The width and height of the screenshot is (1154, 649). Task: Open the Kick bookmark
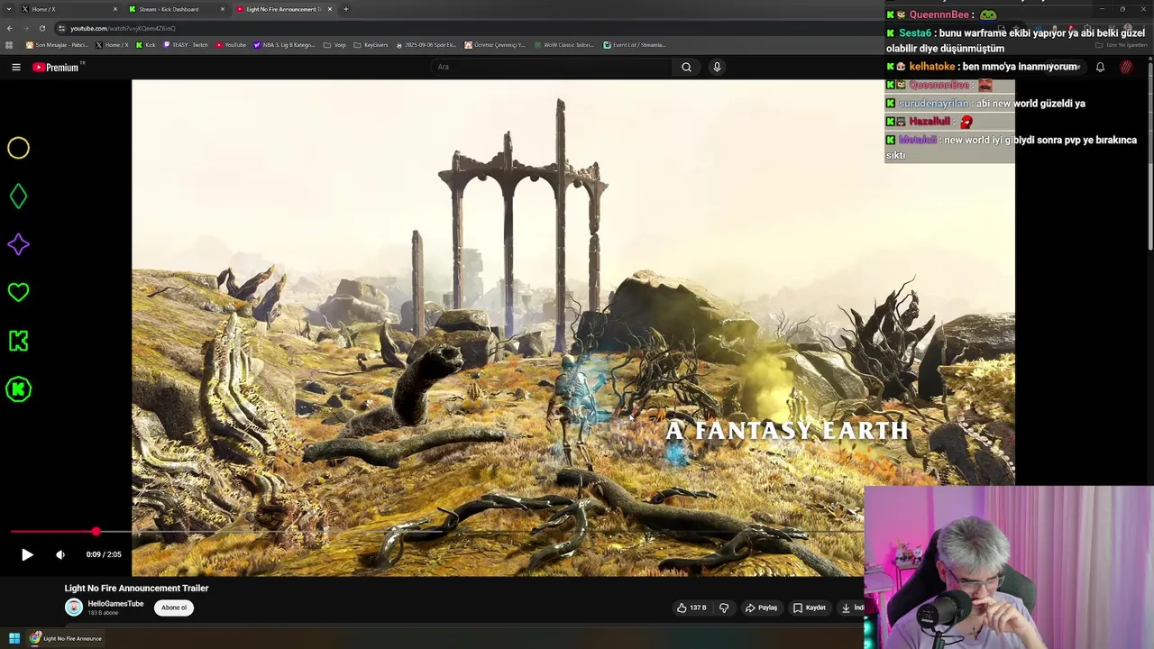[145, 45]
